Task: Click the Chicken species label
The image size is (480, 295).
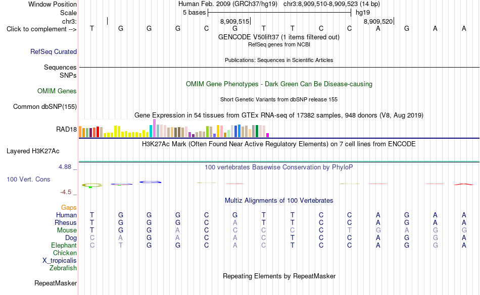Action: pyautogui.click(x=65, y=253)
